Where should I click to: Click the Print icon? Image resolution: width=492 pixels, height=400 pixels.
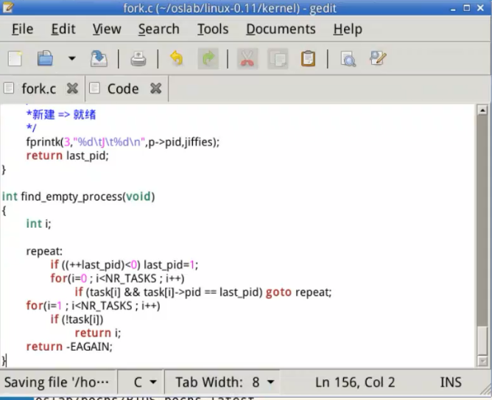(x=138, y=58)
